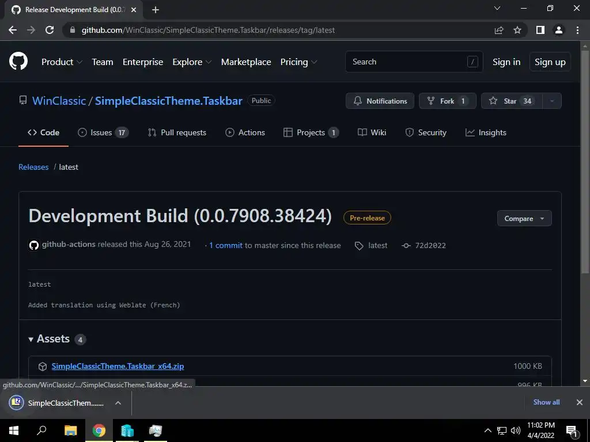The height and width of the screenshot is (442, 590).
Task: Click the Team navigation link
Action: coord(103,62)
